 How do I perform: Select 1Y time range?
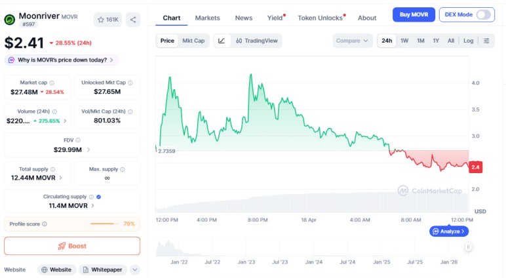pyautogui.click(x=436, y=41)
